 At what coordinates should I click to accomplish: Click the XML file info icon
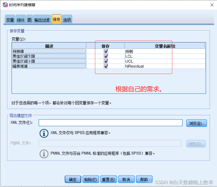pos(44,133)
